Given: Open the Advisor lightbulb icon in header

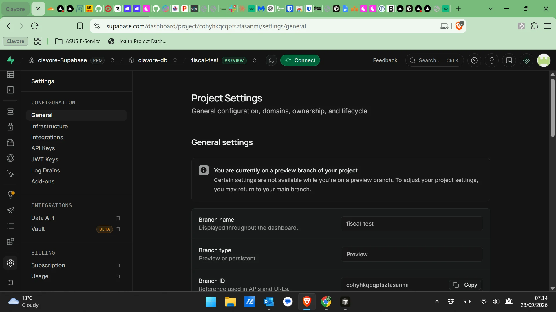Looking at the screenshot, I should 492,60.
